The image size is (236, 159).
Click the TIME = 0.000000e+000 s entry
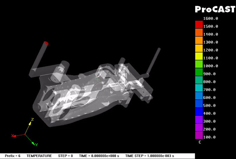pos(99,156)
